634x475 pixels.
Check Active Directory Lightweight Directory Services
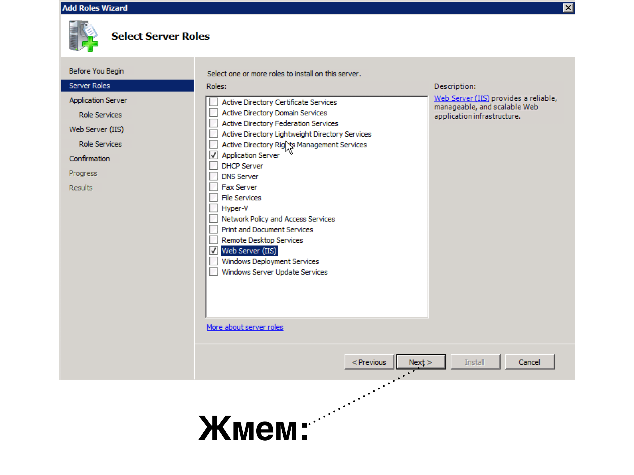point(213,134)
